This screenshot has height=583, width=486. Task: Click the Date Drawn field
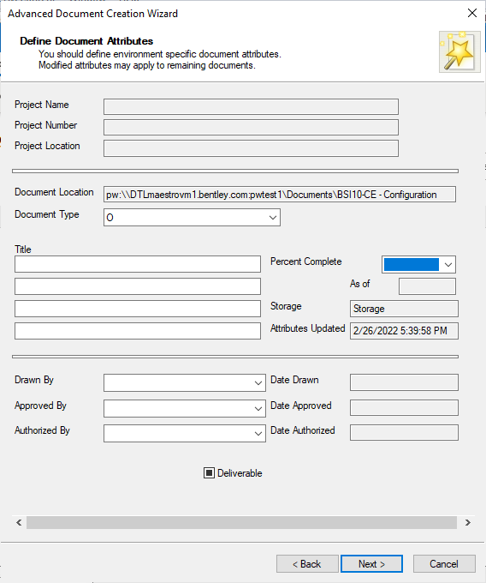tap(404, 382)
